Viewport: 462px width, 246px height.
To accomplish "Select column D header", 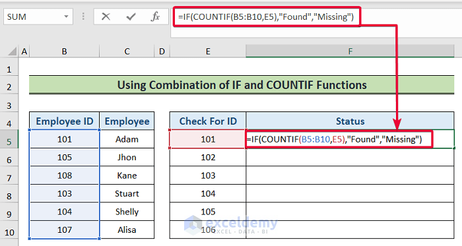I will click(x=162, y=51).
